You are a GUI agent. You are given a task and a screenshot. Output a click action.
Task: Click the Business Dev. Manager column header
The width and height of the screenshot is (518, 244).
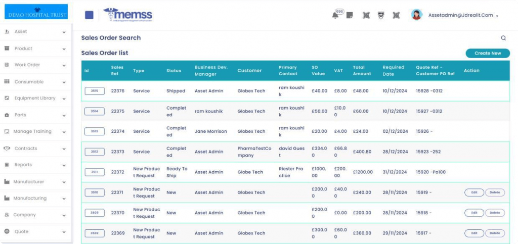click(211, 71)
